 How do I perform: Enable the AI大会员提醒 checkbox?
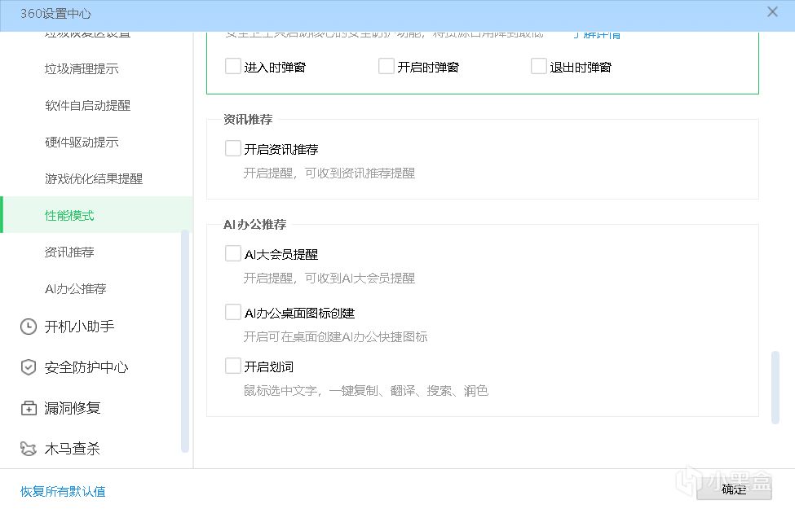click(x=232, y=253)
